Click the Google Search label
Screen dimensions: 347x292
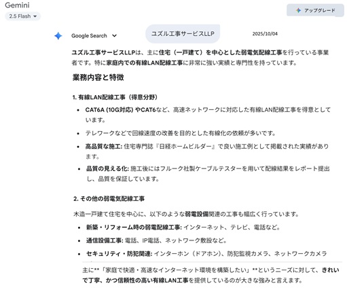point(89,36)
